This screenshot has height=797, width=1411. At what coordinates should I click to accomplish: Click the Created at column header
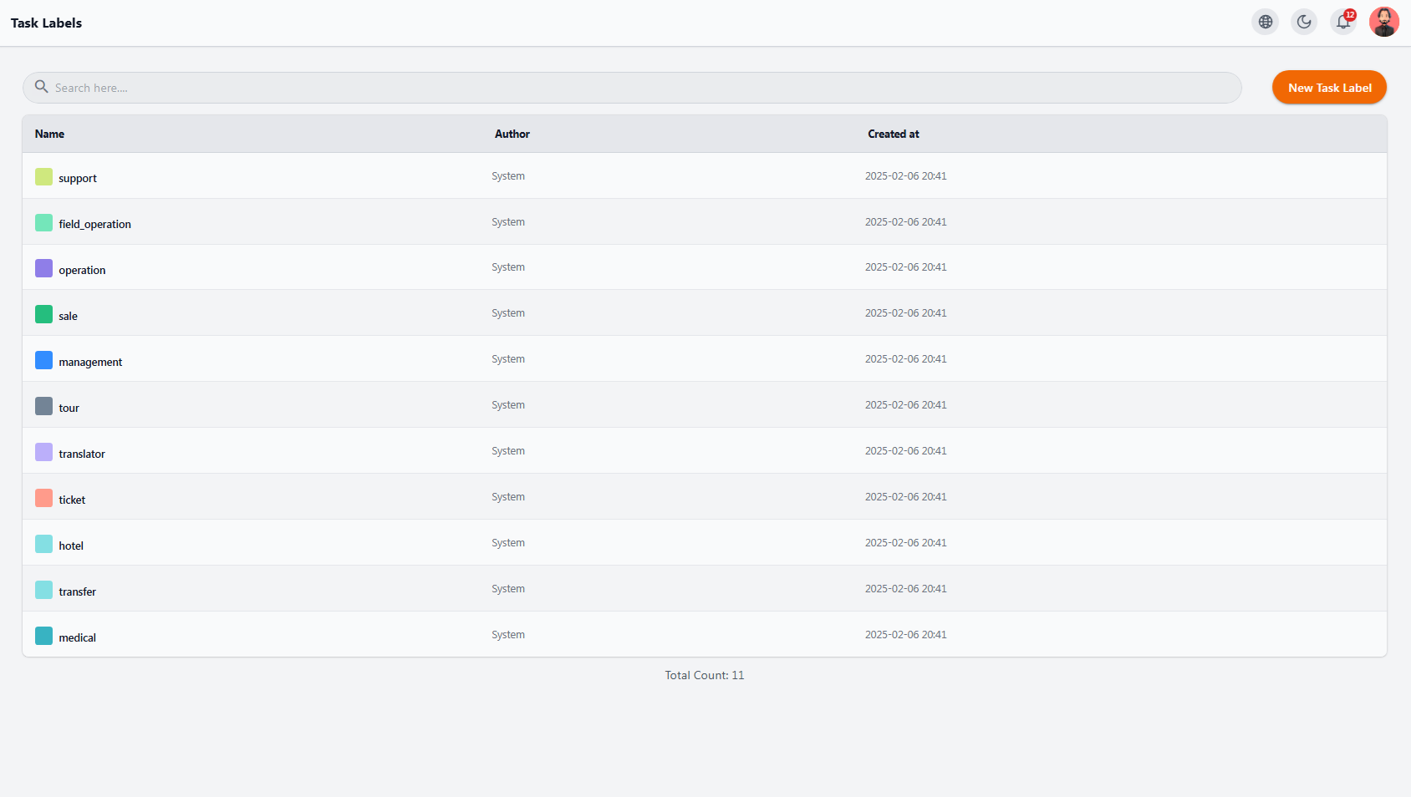tap(894, 134)
